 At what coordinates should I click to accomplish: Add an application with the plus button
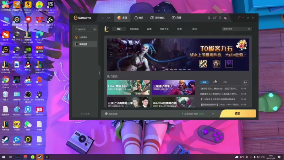[x=95, y=29]
